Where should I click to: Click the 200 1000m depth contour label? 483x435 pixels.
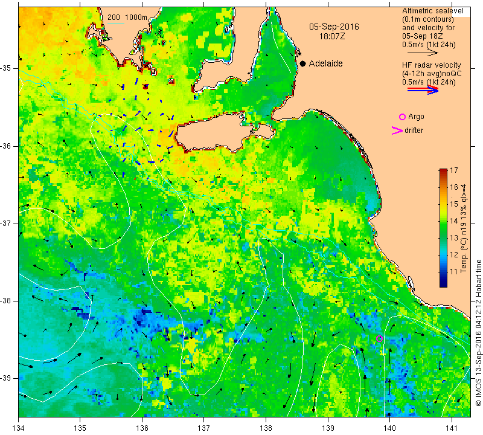[127, 18]
